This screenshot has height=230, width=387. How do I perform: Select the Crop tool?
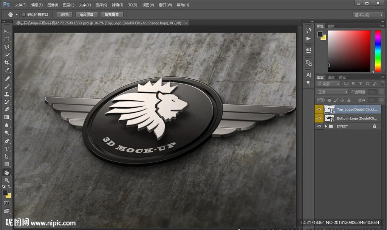click(x=7, y=62)
